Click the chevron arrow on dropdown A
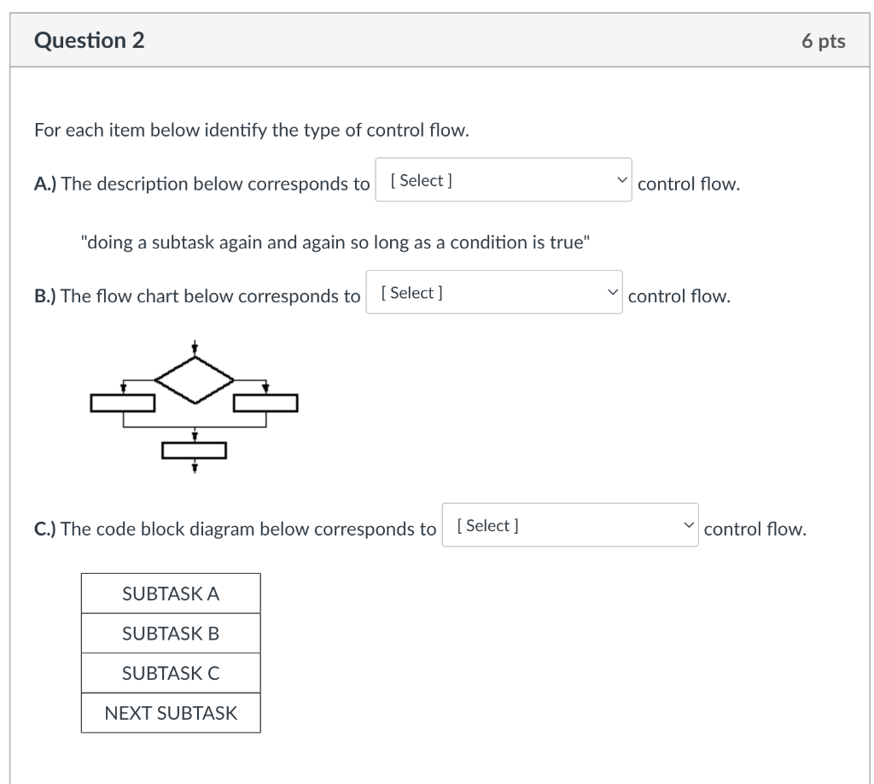Image resolution: width=874 pixels, height=784 pixels. pyautogui.click(x=622, y=180)
